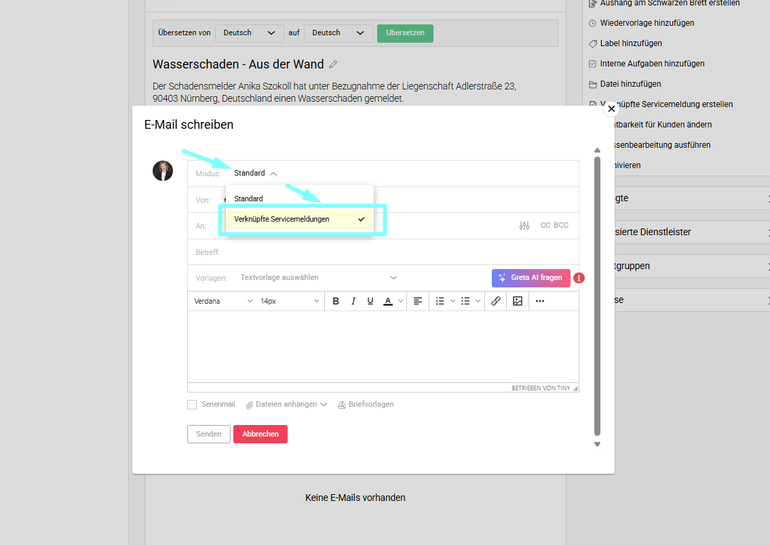Click the Briefvorlagen icon

(342, 405)
